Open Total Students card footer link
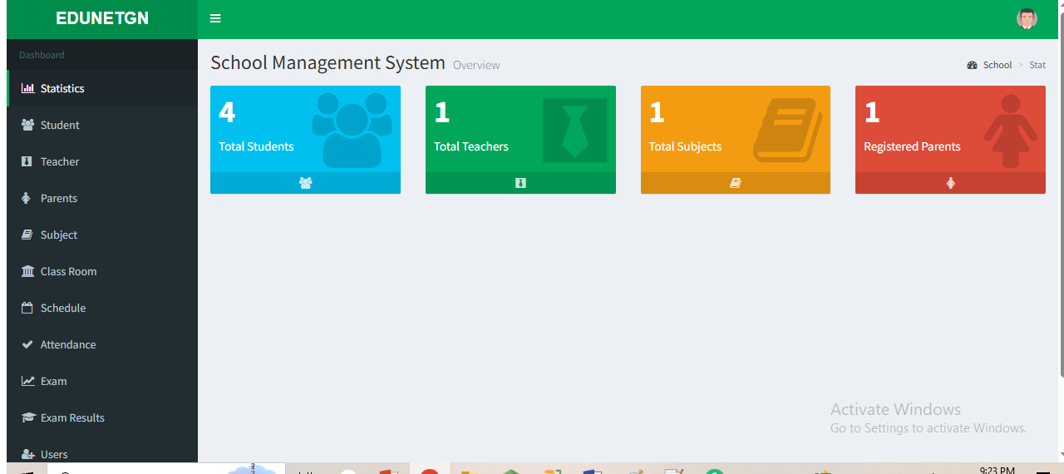Viewport: 1064px width, 474px height. point(305,183)
